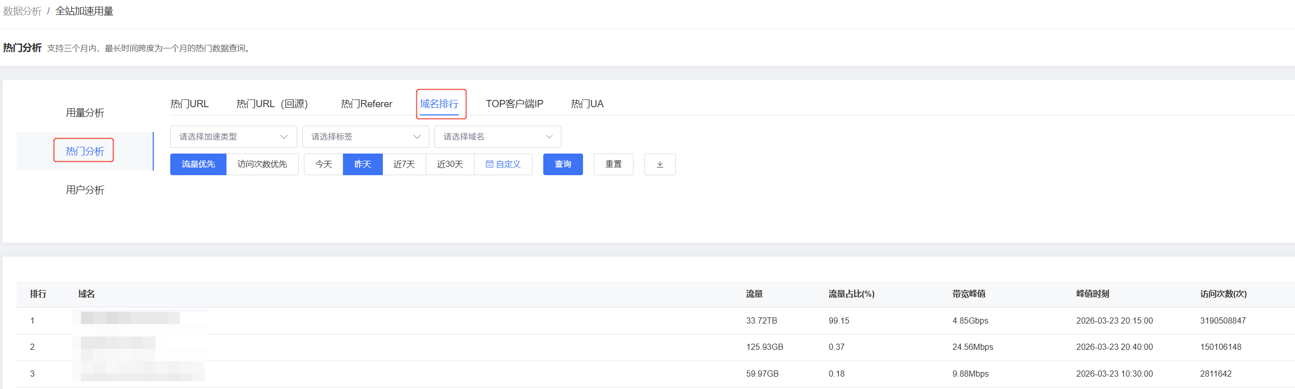
Task: Click the 4.85Gbps bandwidth peak value
Action: (x=970, y=321)
